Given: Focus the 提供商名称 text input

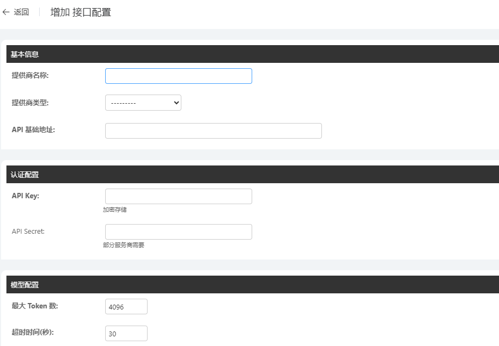Looking at the screenshot, I should 178,76.
